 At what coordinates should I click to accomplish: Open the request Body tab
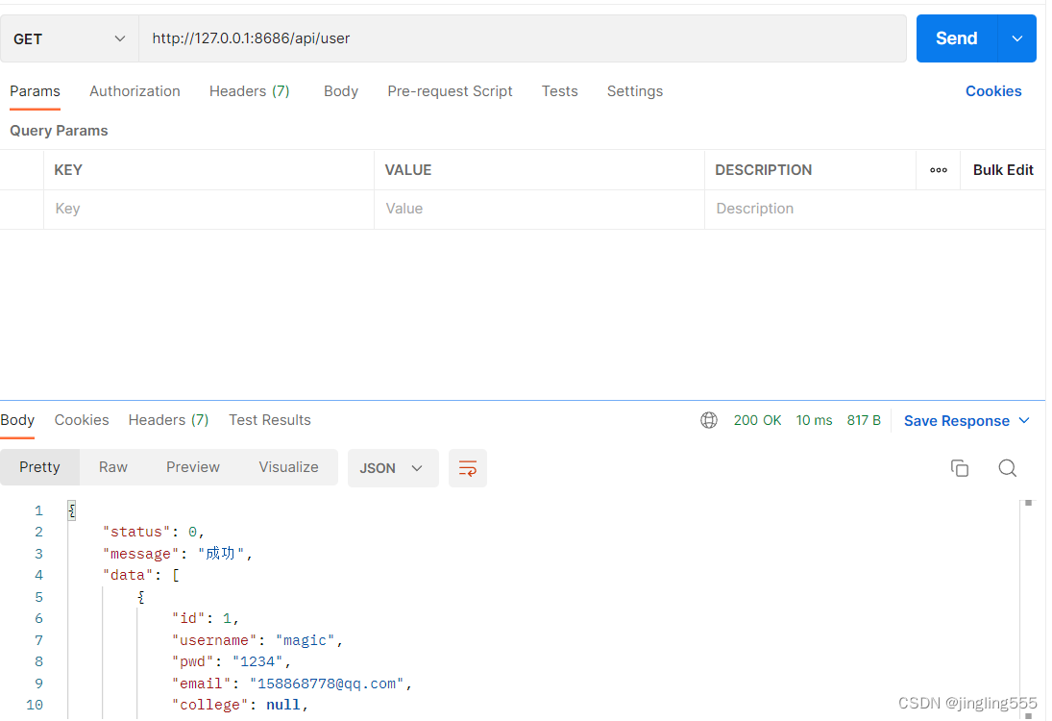[341, 91]
